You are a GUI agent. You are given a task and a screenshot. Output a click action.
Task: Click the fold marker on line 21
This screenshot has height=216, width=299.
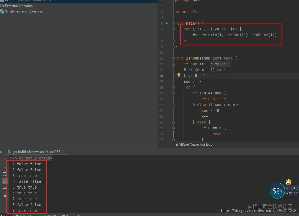[x=173, y=105]
